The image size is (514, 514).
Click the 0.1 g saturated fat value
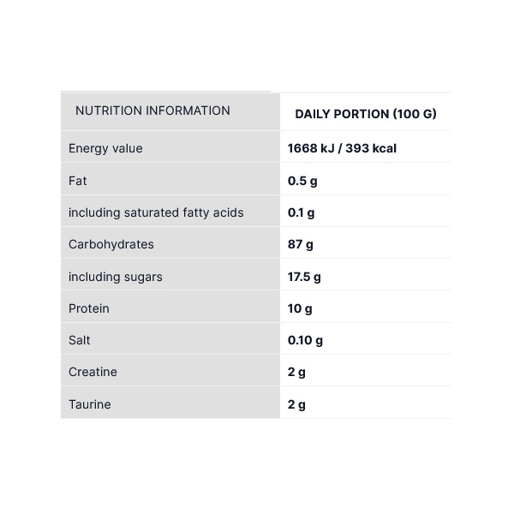pos(302,212)
